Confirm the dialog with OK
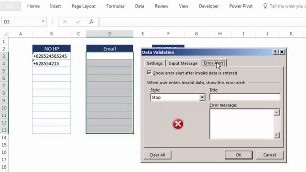 click(239, 155)
